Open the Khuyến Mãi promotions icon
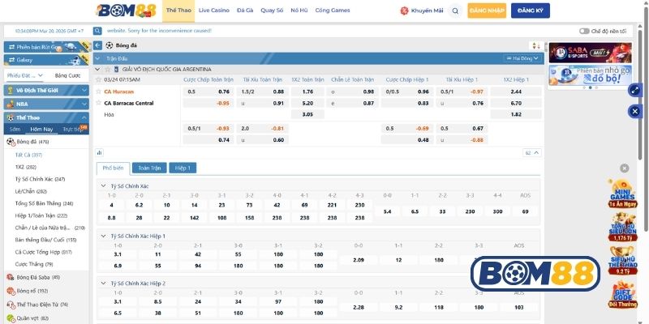 point(405,11)
